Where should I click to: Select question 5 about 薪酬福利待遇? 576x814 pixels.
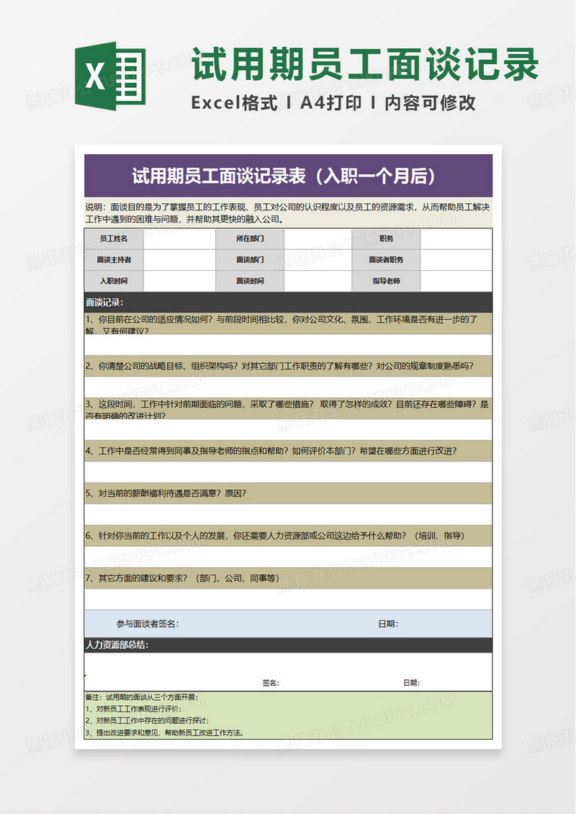288,493
